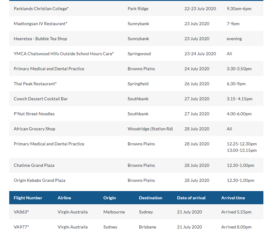
Task: Select Virgin Australia in VA863 row
Action: click(x=73, y=212)
